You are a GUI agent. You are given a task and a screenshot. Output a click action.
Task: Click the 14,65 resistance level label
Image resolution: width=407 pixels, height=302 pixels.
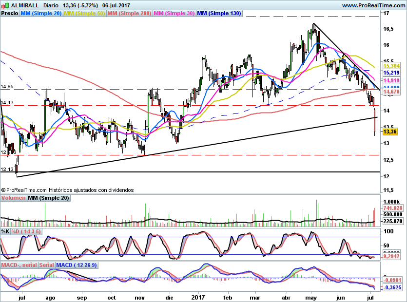(7, 86)
